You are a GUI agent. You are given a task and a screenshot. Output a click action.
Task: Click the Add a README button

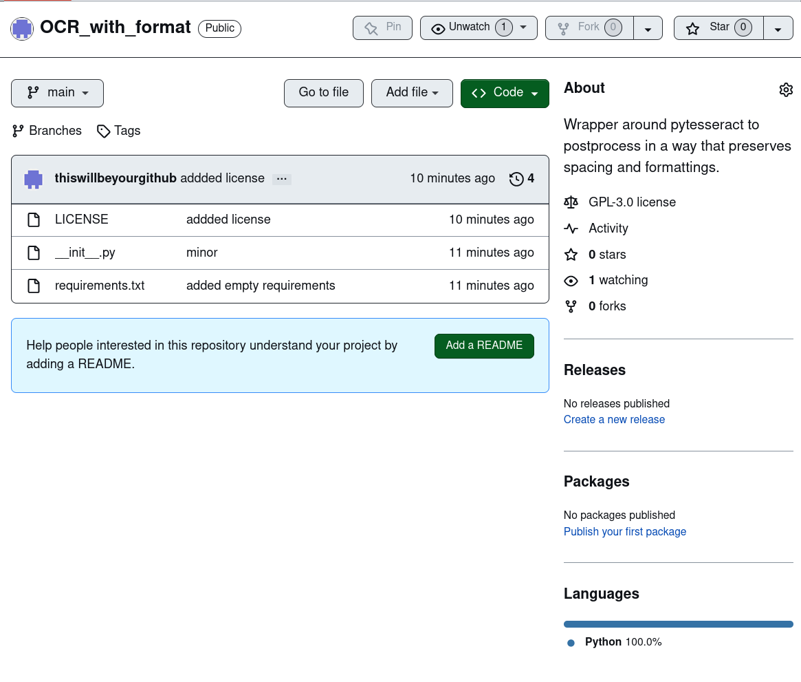tap(484, 345)
